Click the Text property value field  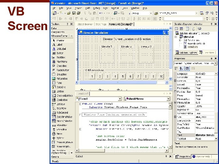point(205,135)
